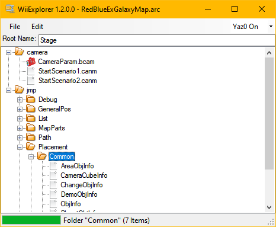Image resolution: width=276 pixels, height=227 pixels.
Task: Select CameraParam.bcam in the tree
Action: (x=66, y=62)
